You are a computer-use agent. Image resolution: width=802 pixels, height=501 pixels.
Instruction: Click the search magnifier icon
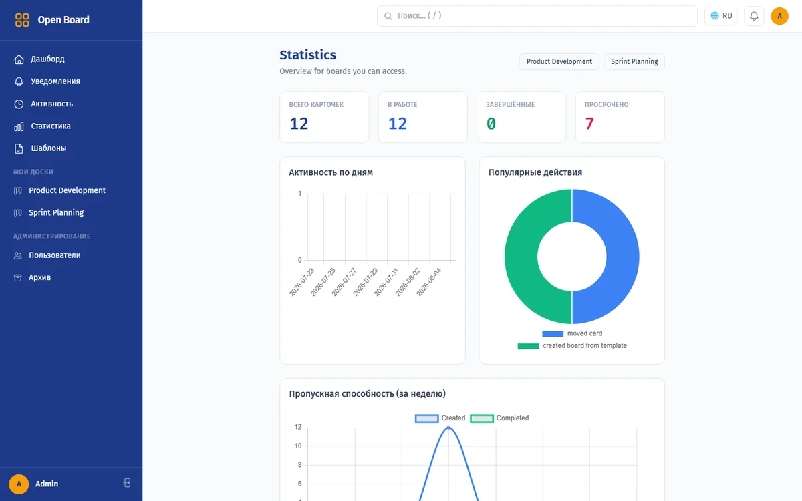pos(388,16)
